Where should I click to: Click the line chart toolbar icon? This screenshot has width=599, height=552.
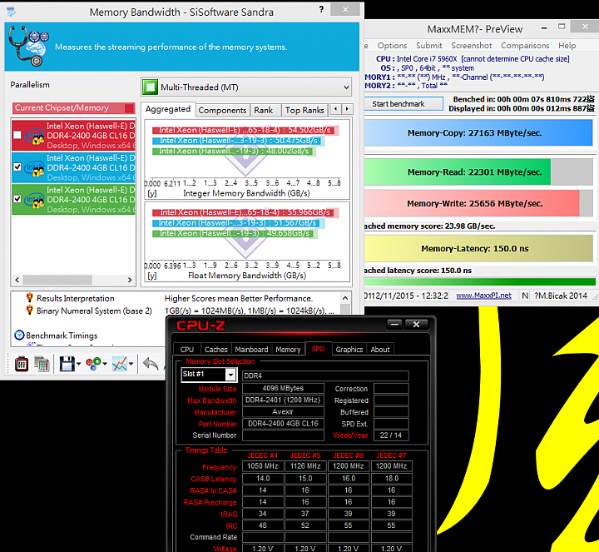point(120,364)
